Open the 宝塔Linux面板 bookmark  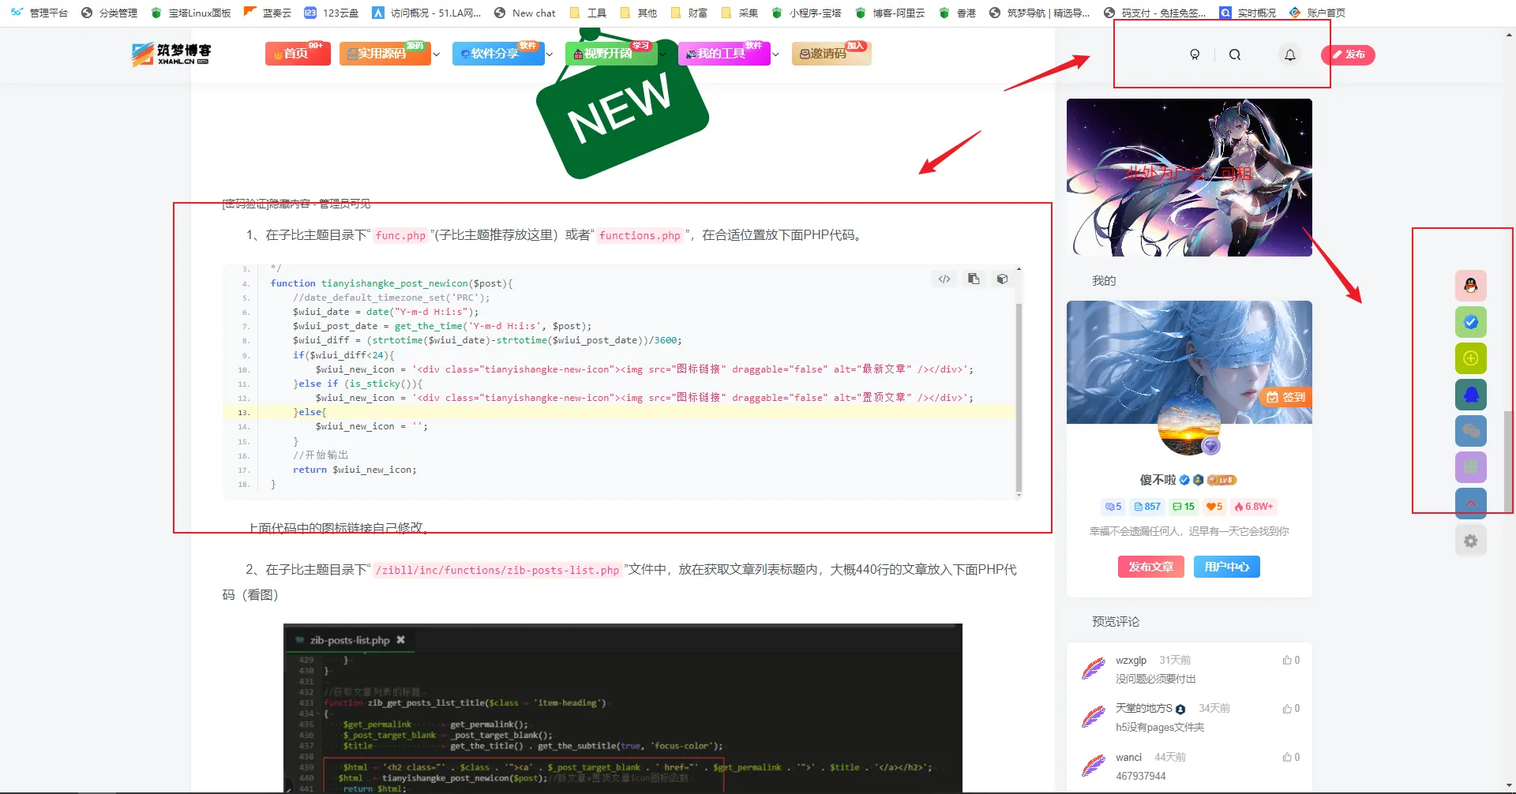pos(190,13)
